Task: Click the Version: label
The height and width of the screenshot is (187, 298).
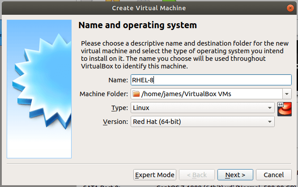Action: pos(115,122)
